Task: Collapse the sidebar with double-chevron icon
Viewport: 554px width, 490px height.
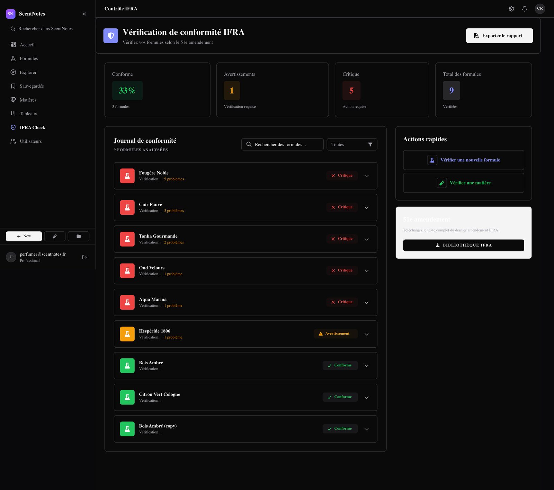Action: point(84,14)
